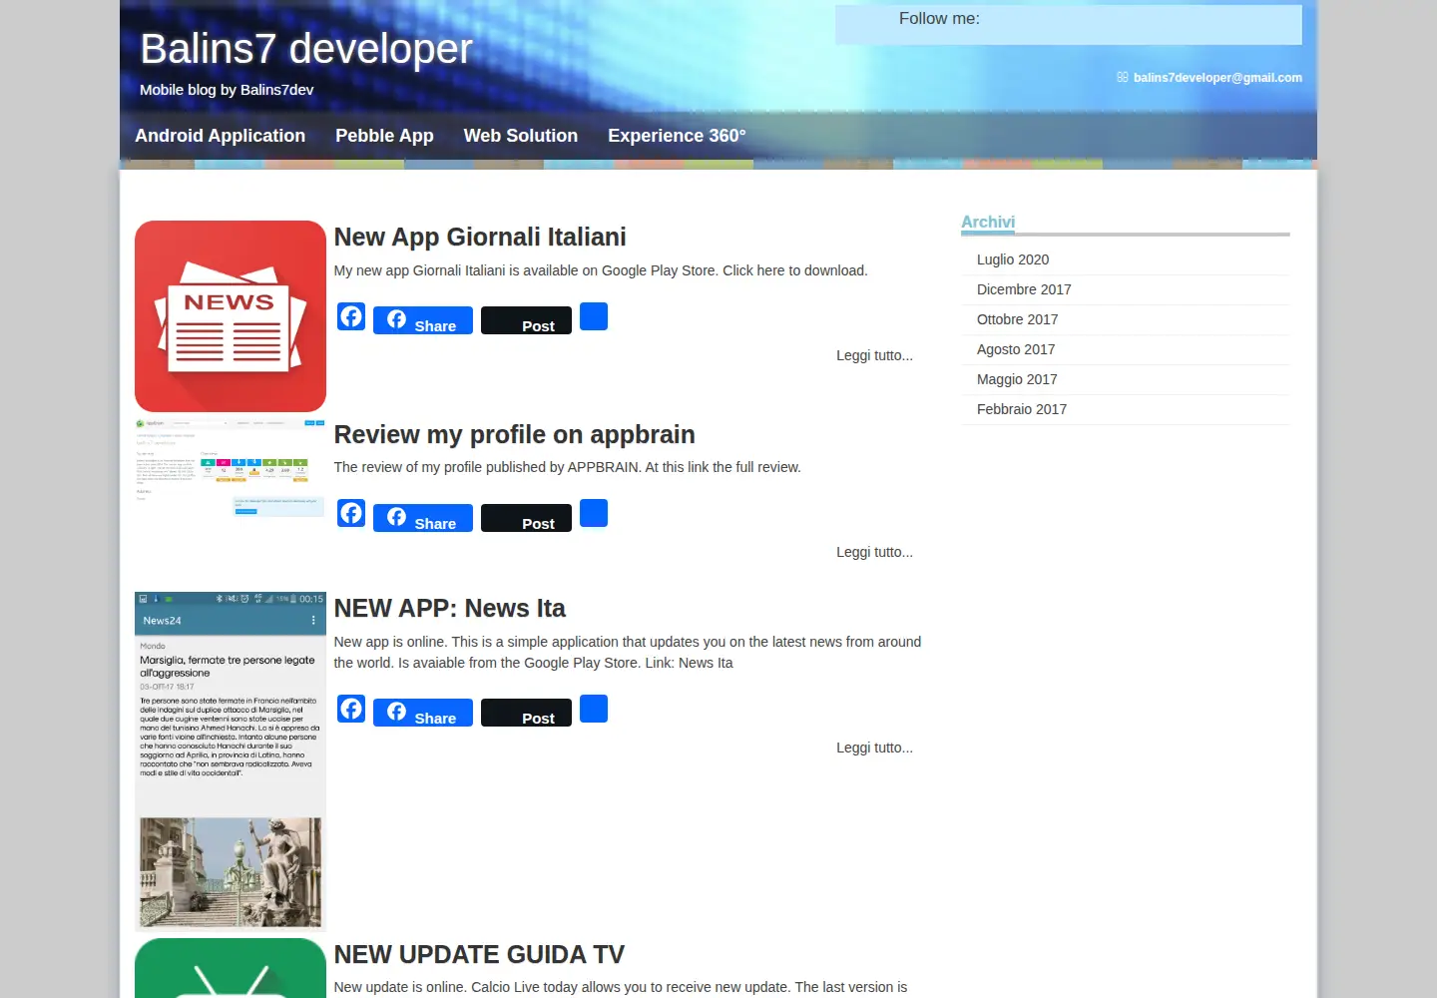Screen dimensions: 1437x998
Task: Click Post button under Review my profile on appbrain
Action: point(526,518)
